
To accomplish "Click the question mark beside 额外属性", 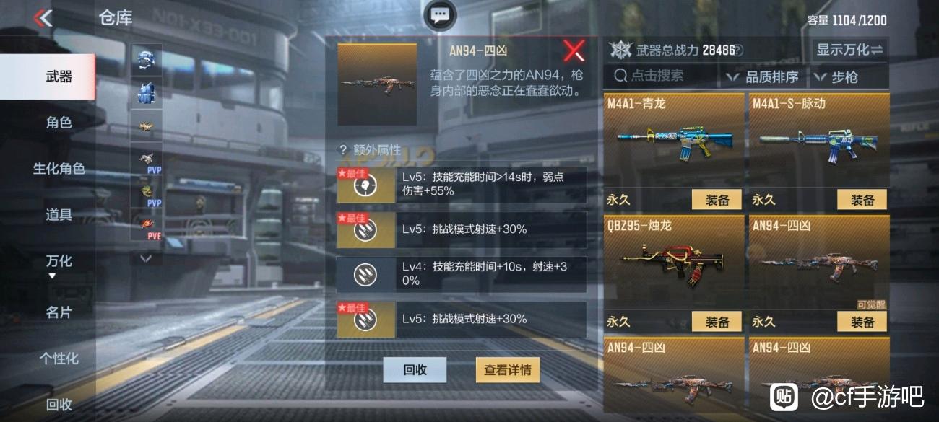I will 343,150.
